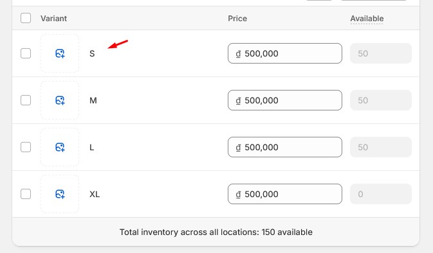
Task: Edit the price field for variant M
Action: point(285,100)
